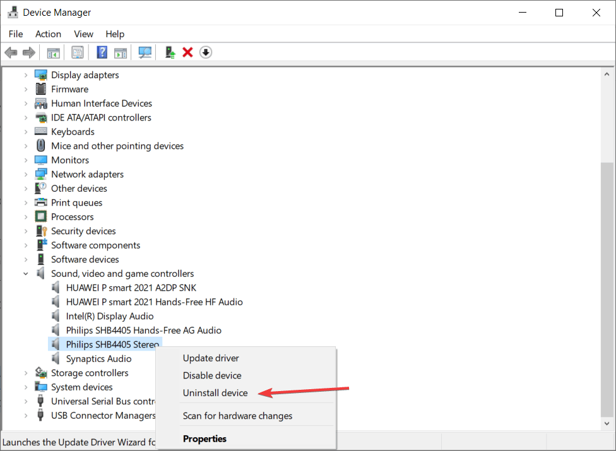The image size is (616, 451).
Task: Click Properties in the context menu
Action: pos(204,439)
